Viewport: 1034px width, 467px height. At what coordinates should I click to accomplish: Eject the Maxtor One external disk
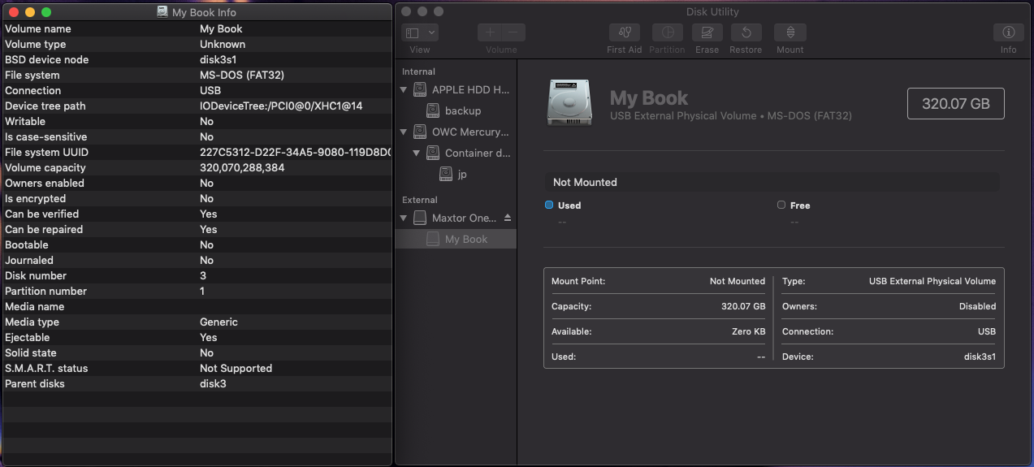[x=508, y=218]
